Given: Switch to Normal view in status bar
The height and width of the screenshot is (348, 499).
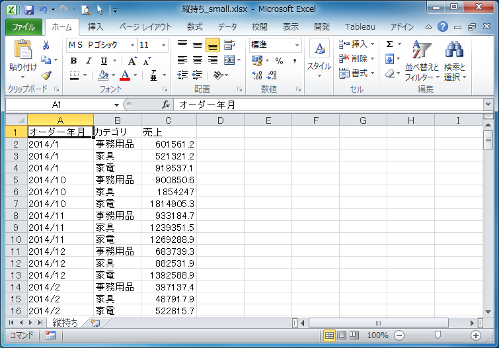Looking at the screenshot, I should [329, 335].
